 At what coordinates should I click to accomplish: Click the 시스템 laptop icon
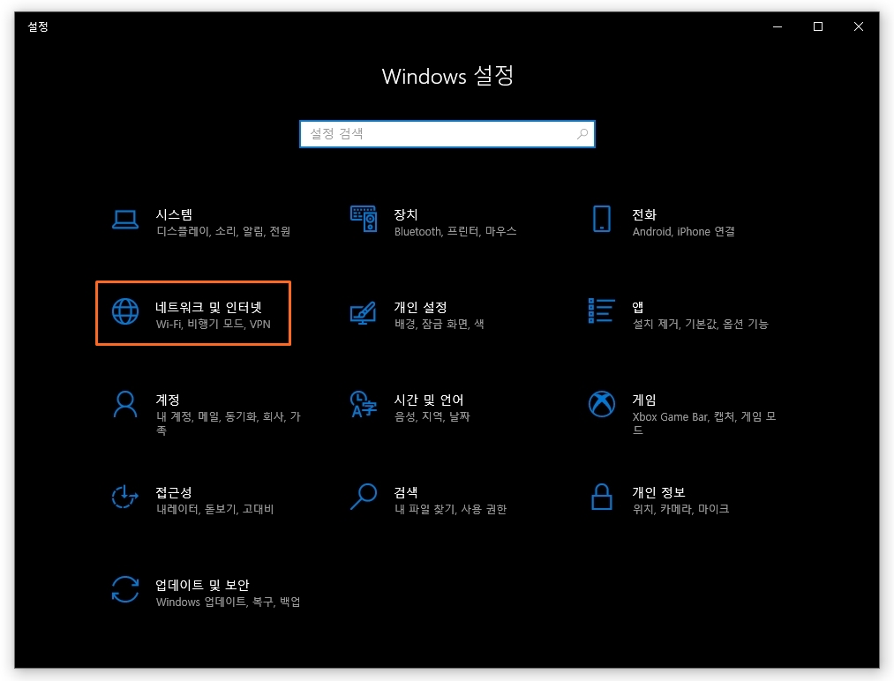pyautogui.click(x=124, y=220)
